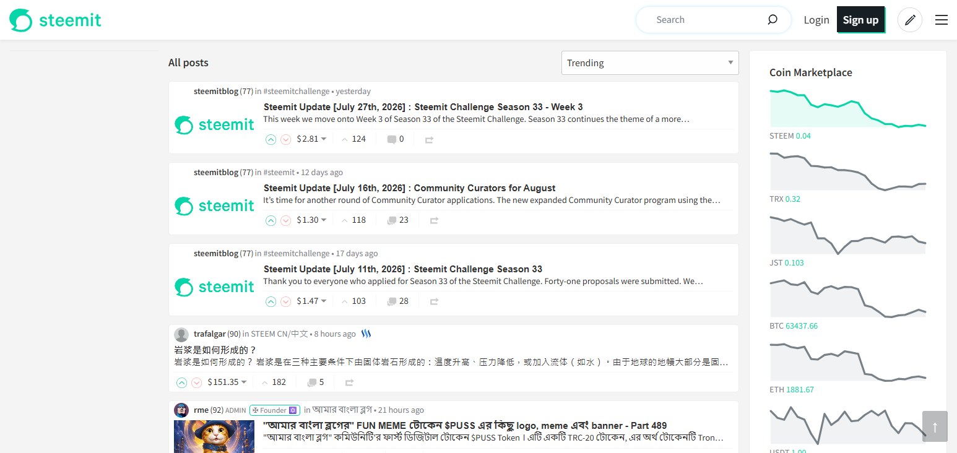
Task: Click the TRX price chart
Action: point(848,171)
